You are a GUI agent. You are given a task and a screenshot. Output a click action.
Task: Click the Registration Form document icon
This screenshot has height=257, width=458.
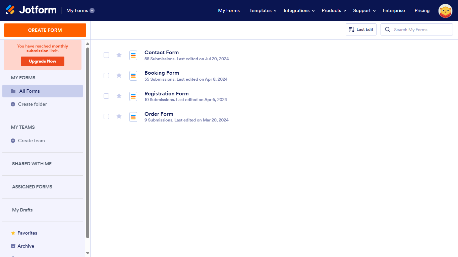pos(133,96)
